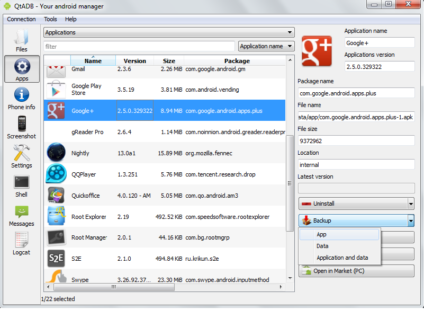This screenshot has height=309, width=424.
Task: Click the scroll right arrow of list
Action: pos(281,287)
